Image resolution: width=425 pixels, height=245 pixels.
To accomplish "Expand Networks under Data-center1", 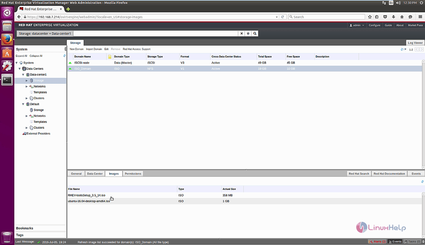I will (27, 86).
